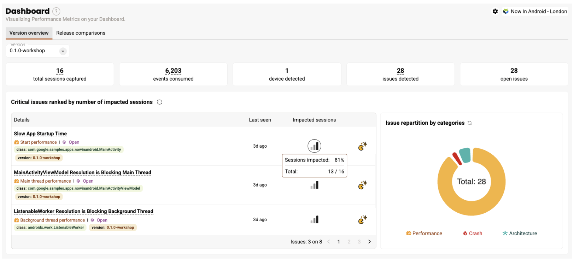Open ListenableWorker Resolution is Blocking Background Thread
This screenshot has height=260, width=574.
click(x=83, y=211)
